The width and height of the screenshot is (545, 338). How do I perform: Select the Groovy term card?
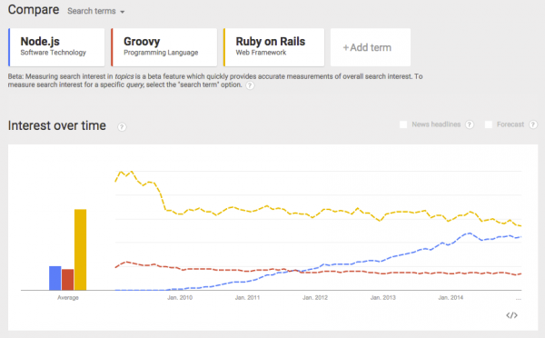(x=164, y=47)
